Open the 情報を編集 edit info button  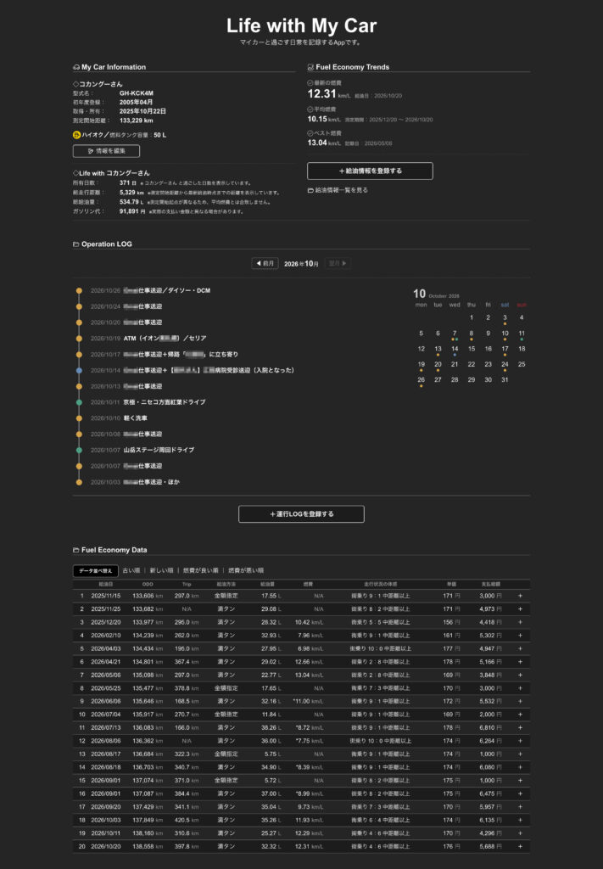[x=106, y=151]
